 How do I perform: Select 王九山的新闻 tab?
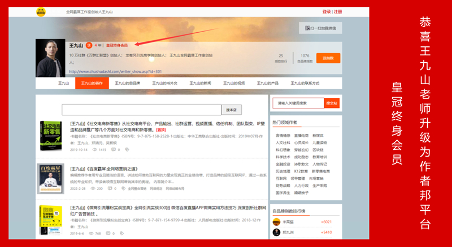[x=199, y=83]
